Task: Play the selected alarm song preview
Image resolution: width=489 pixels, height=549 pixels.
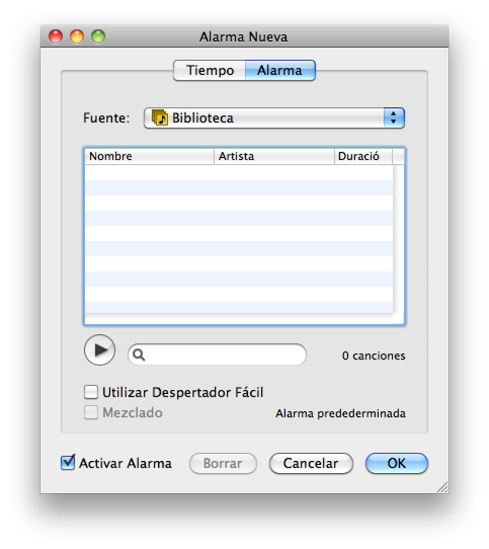Action: pyautogui.click(x=100, y=350)
